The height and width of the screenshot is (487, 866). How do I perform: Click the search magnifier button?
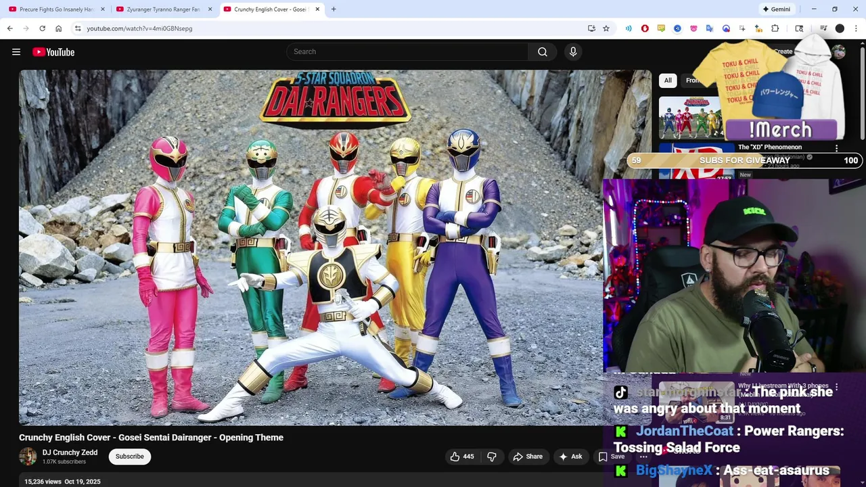tap(543, 52)
